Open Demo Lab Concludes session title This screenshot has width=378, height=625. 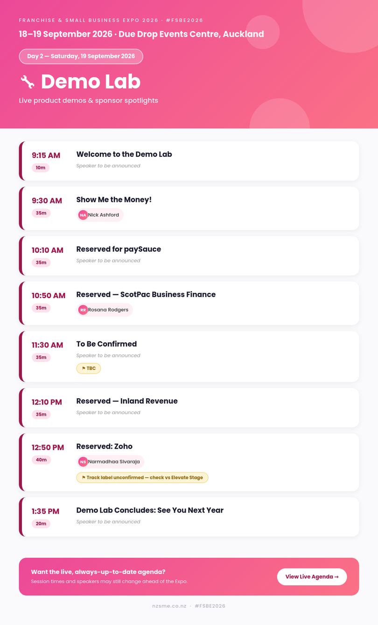tap(150, 510)
